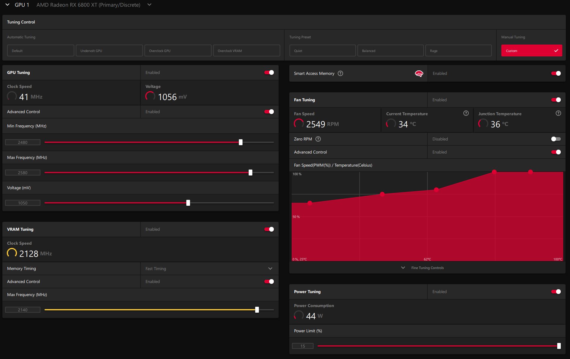Choose the Rage tuning preset
Viewport: 570px width, 359px height.
pyautogui.click(x=458, y=51)
